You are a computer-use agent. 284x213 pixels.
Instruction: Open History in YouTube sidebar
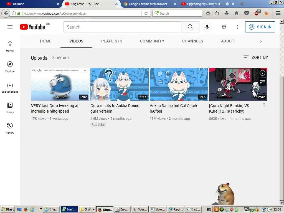10,129
